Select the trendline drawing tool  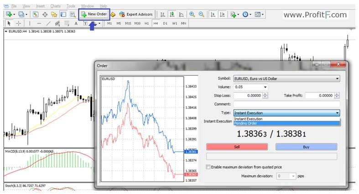point(48,23)
